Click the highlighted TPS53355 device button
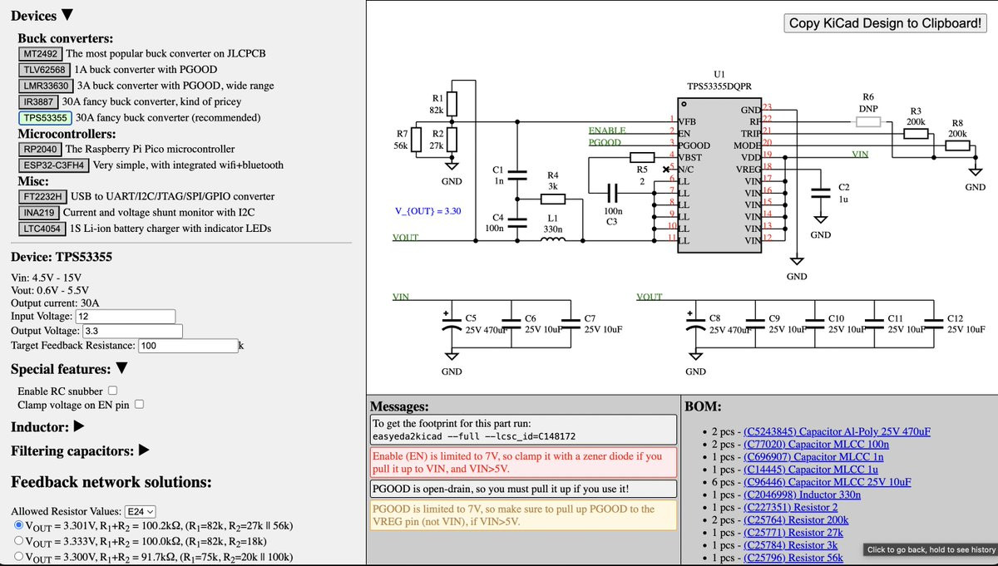The width and height of the screenshot is (998, 566). point(45,118)
